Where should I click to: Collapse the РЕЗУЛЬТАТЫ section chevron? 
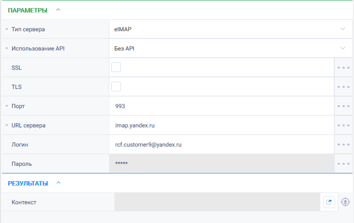click(58, 183)
